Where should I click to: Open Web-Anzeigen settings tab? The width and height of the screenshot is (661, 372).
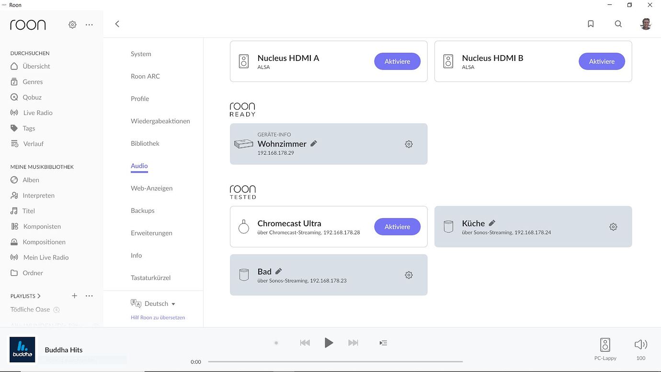pos(151,188)
